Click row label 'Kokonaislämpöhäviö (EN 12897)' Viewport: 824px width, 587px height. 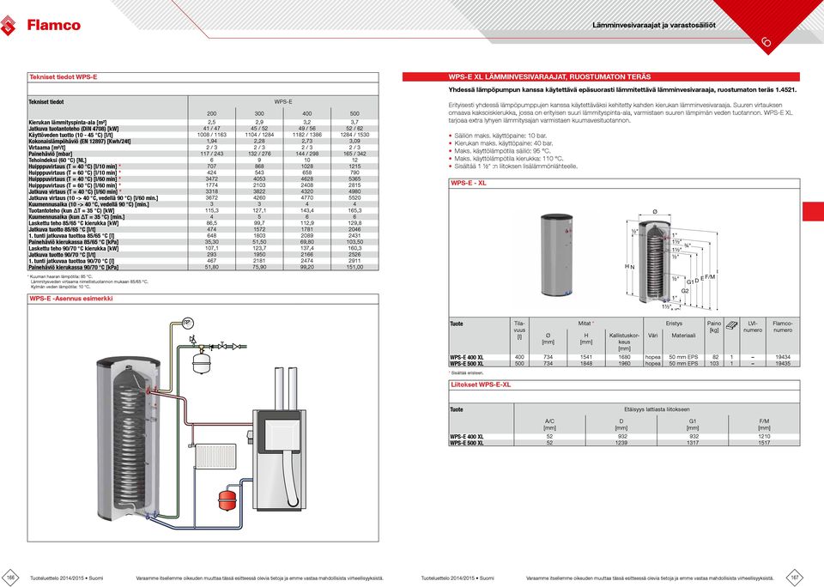point(79,141)
